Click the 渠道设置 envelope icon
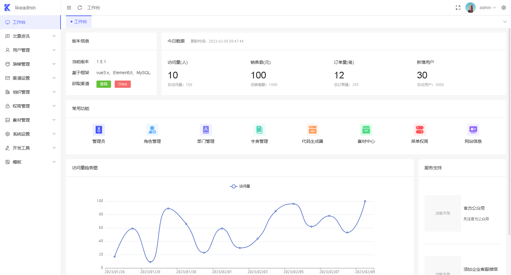Screen dimensions: 511x275 8,78
